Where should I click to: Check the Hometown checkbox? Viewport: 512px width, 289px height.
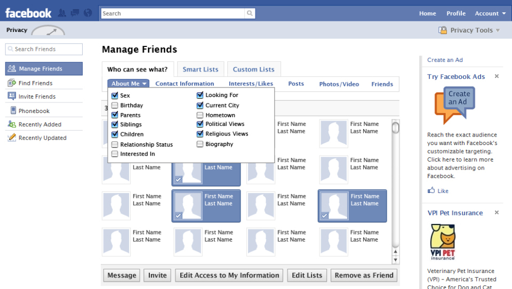[x=200, y=115]
